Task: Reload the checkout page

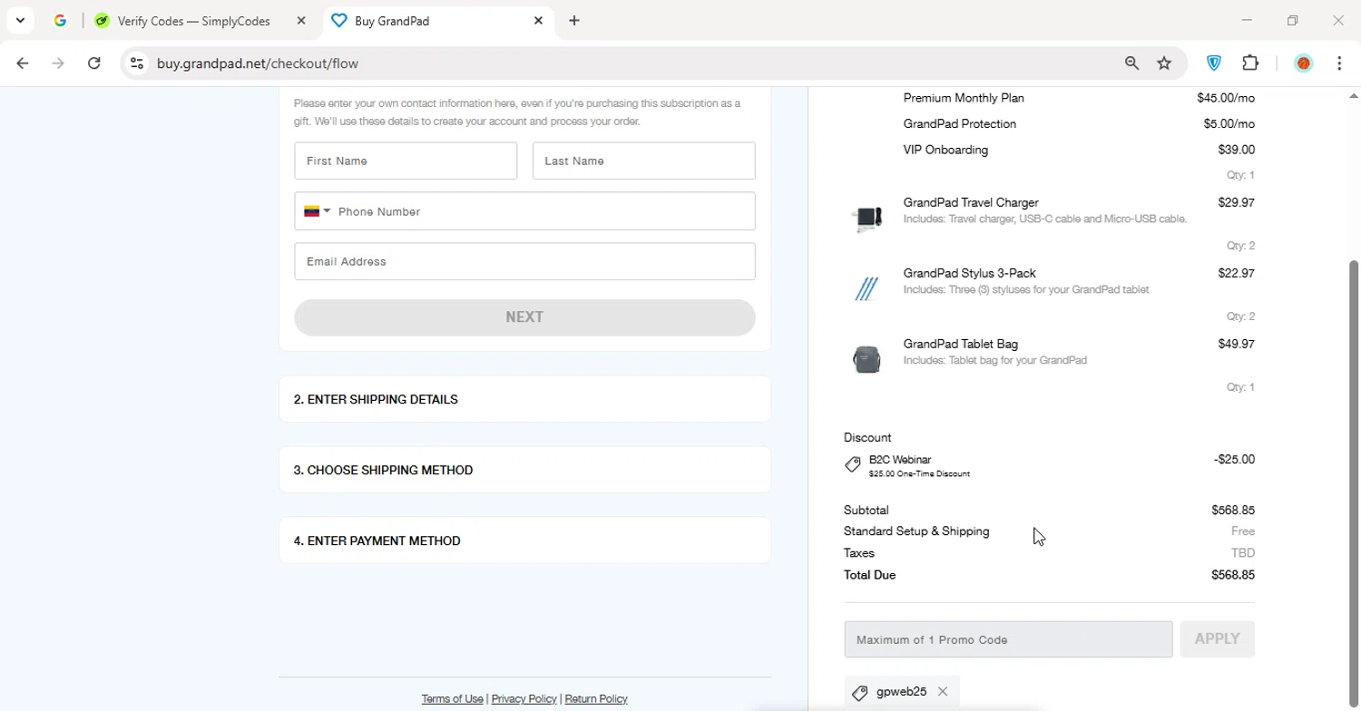Action: [94, 63]
